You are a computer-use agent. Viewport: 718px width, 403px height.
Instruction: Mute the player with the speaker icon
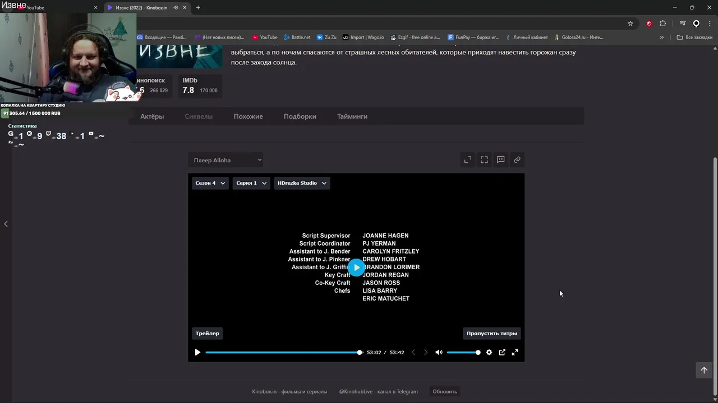[439, 353]
